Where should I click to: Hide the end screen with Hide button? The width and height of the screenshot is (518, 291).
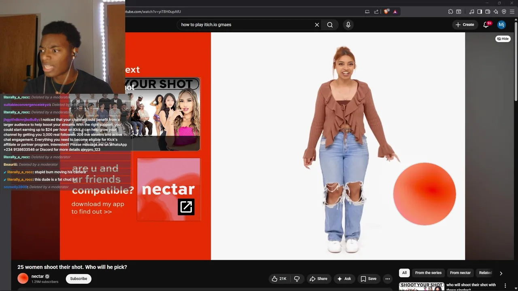point(503,39)
